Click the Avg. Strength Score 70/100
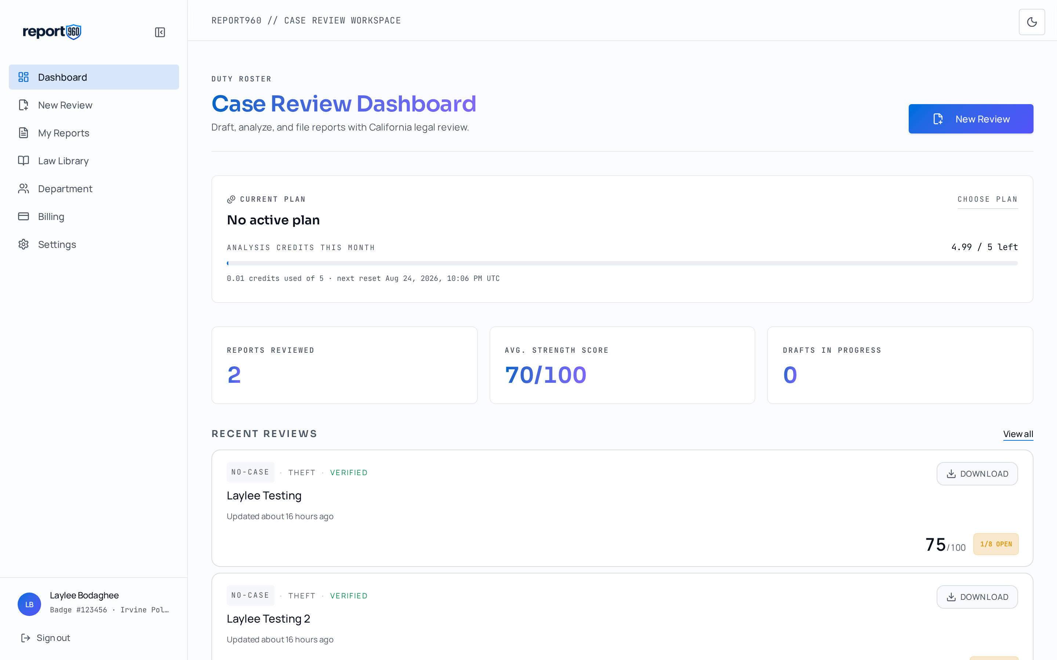Image resolution: width=1057 pixels, height=660 pixels. 545,375
